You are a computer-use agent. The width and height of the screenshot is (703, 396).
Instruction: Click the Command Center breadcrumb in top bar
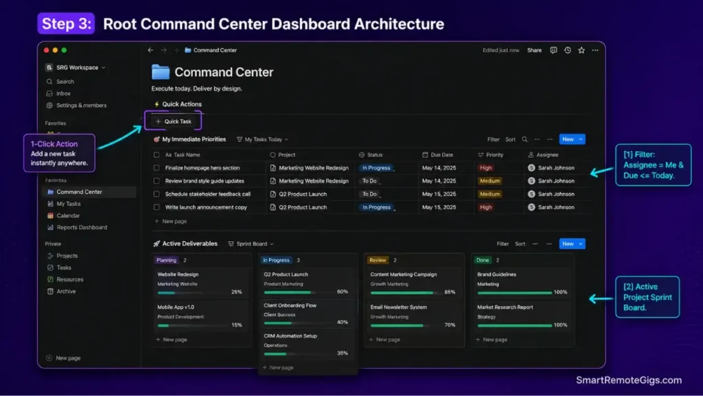click(211, 50)
